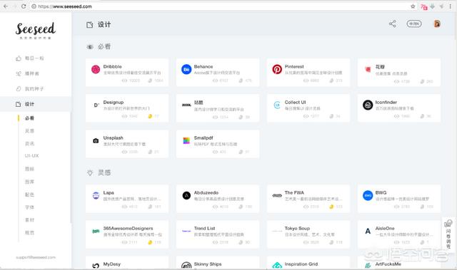Image resolution: width=457 pixels, height=270 pixels.
Task: Open the Tokyo Soup site card
Action: click(308, 234)
